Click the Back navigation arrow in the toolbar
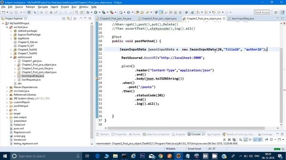Image resolution: width=286 pixels, height=160 pixels. (x=219, y=12)
